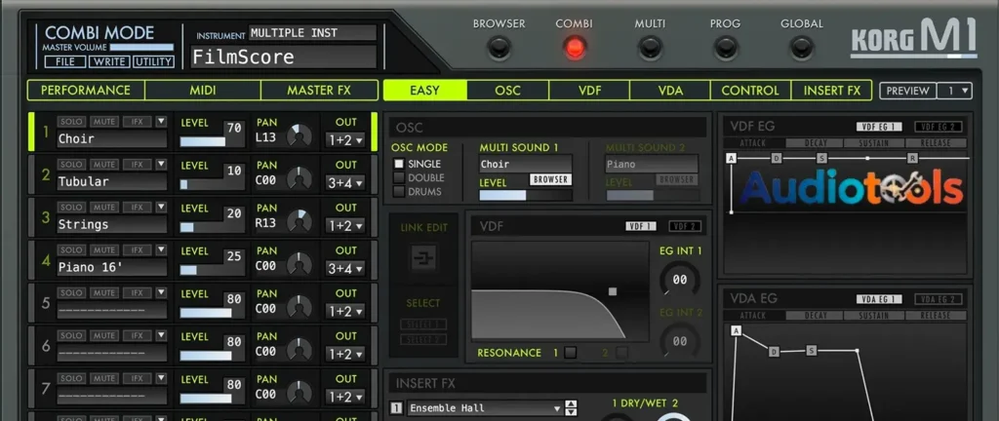The image size is (999, 421).
Task: Select DOUBLE oscillator mode
Action: (x=399, y=178)
